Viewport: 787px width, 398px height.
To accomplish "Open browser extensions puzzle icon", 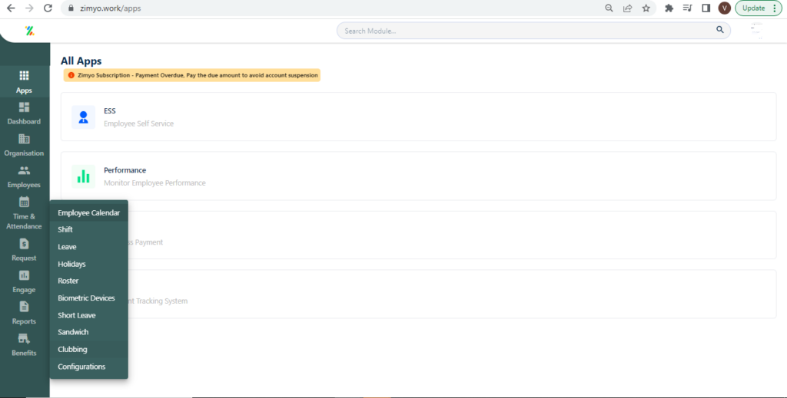I will point(669,8).
